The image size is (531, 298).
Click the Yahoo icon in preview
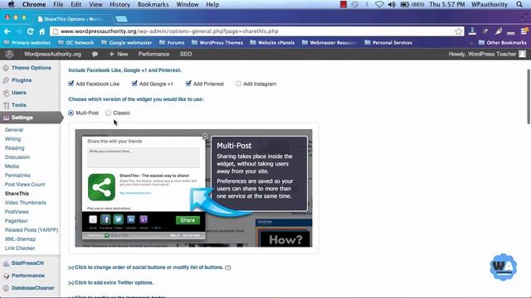click(x=144, y=219)
